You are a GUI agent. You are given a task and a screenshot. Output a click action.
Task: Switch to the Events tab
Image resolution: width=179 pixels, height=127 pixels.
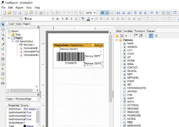point(25,105)
